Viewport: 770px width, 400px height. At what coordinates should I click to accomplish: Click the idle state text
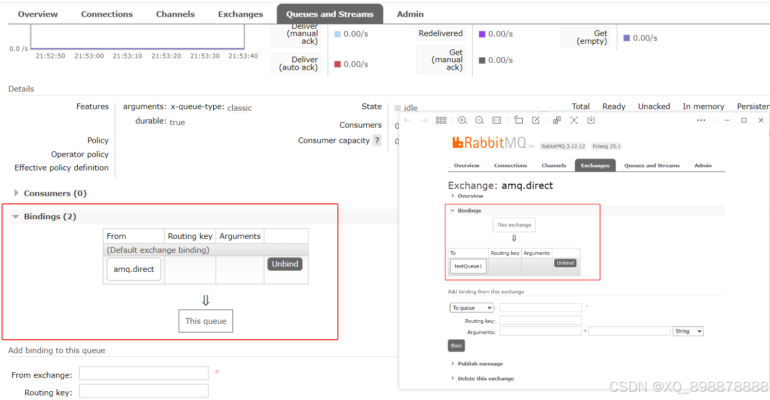coord(411,108)
